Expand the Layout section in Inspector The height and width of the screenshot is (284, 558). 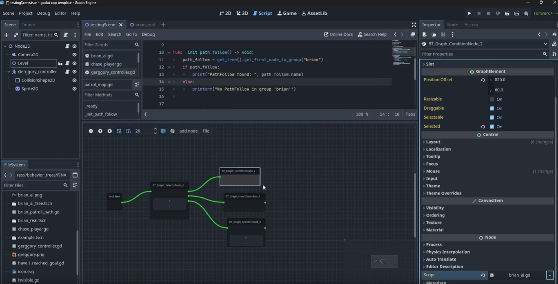click(x=433, y=142)
